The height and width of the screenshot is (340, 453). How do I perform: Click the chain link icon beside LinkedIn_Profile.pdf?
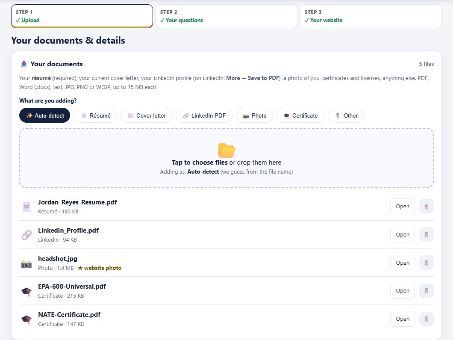(26, 235)
